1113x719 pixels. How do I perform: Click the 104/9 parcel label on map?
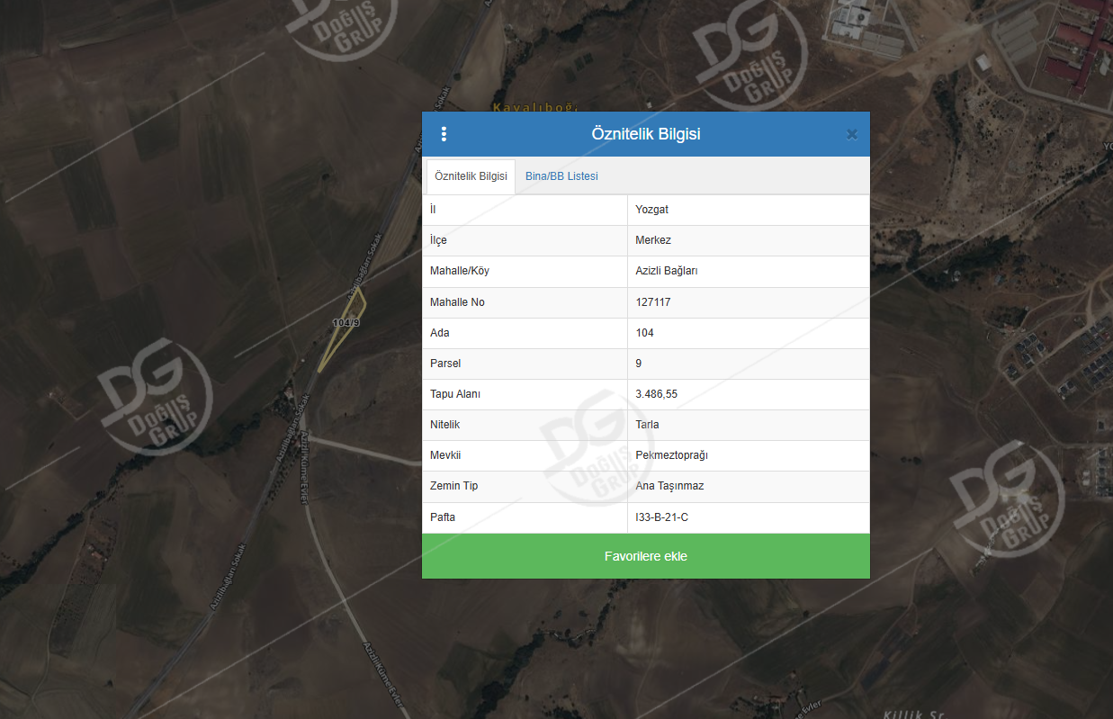346,322
